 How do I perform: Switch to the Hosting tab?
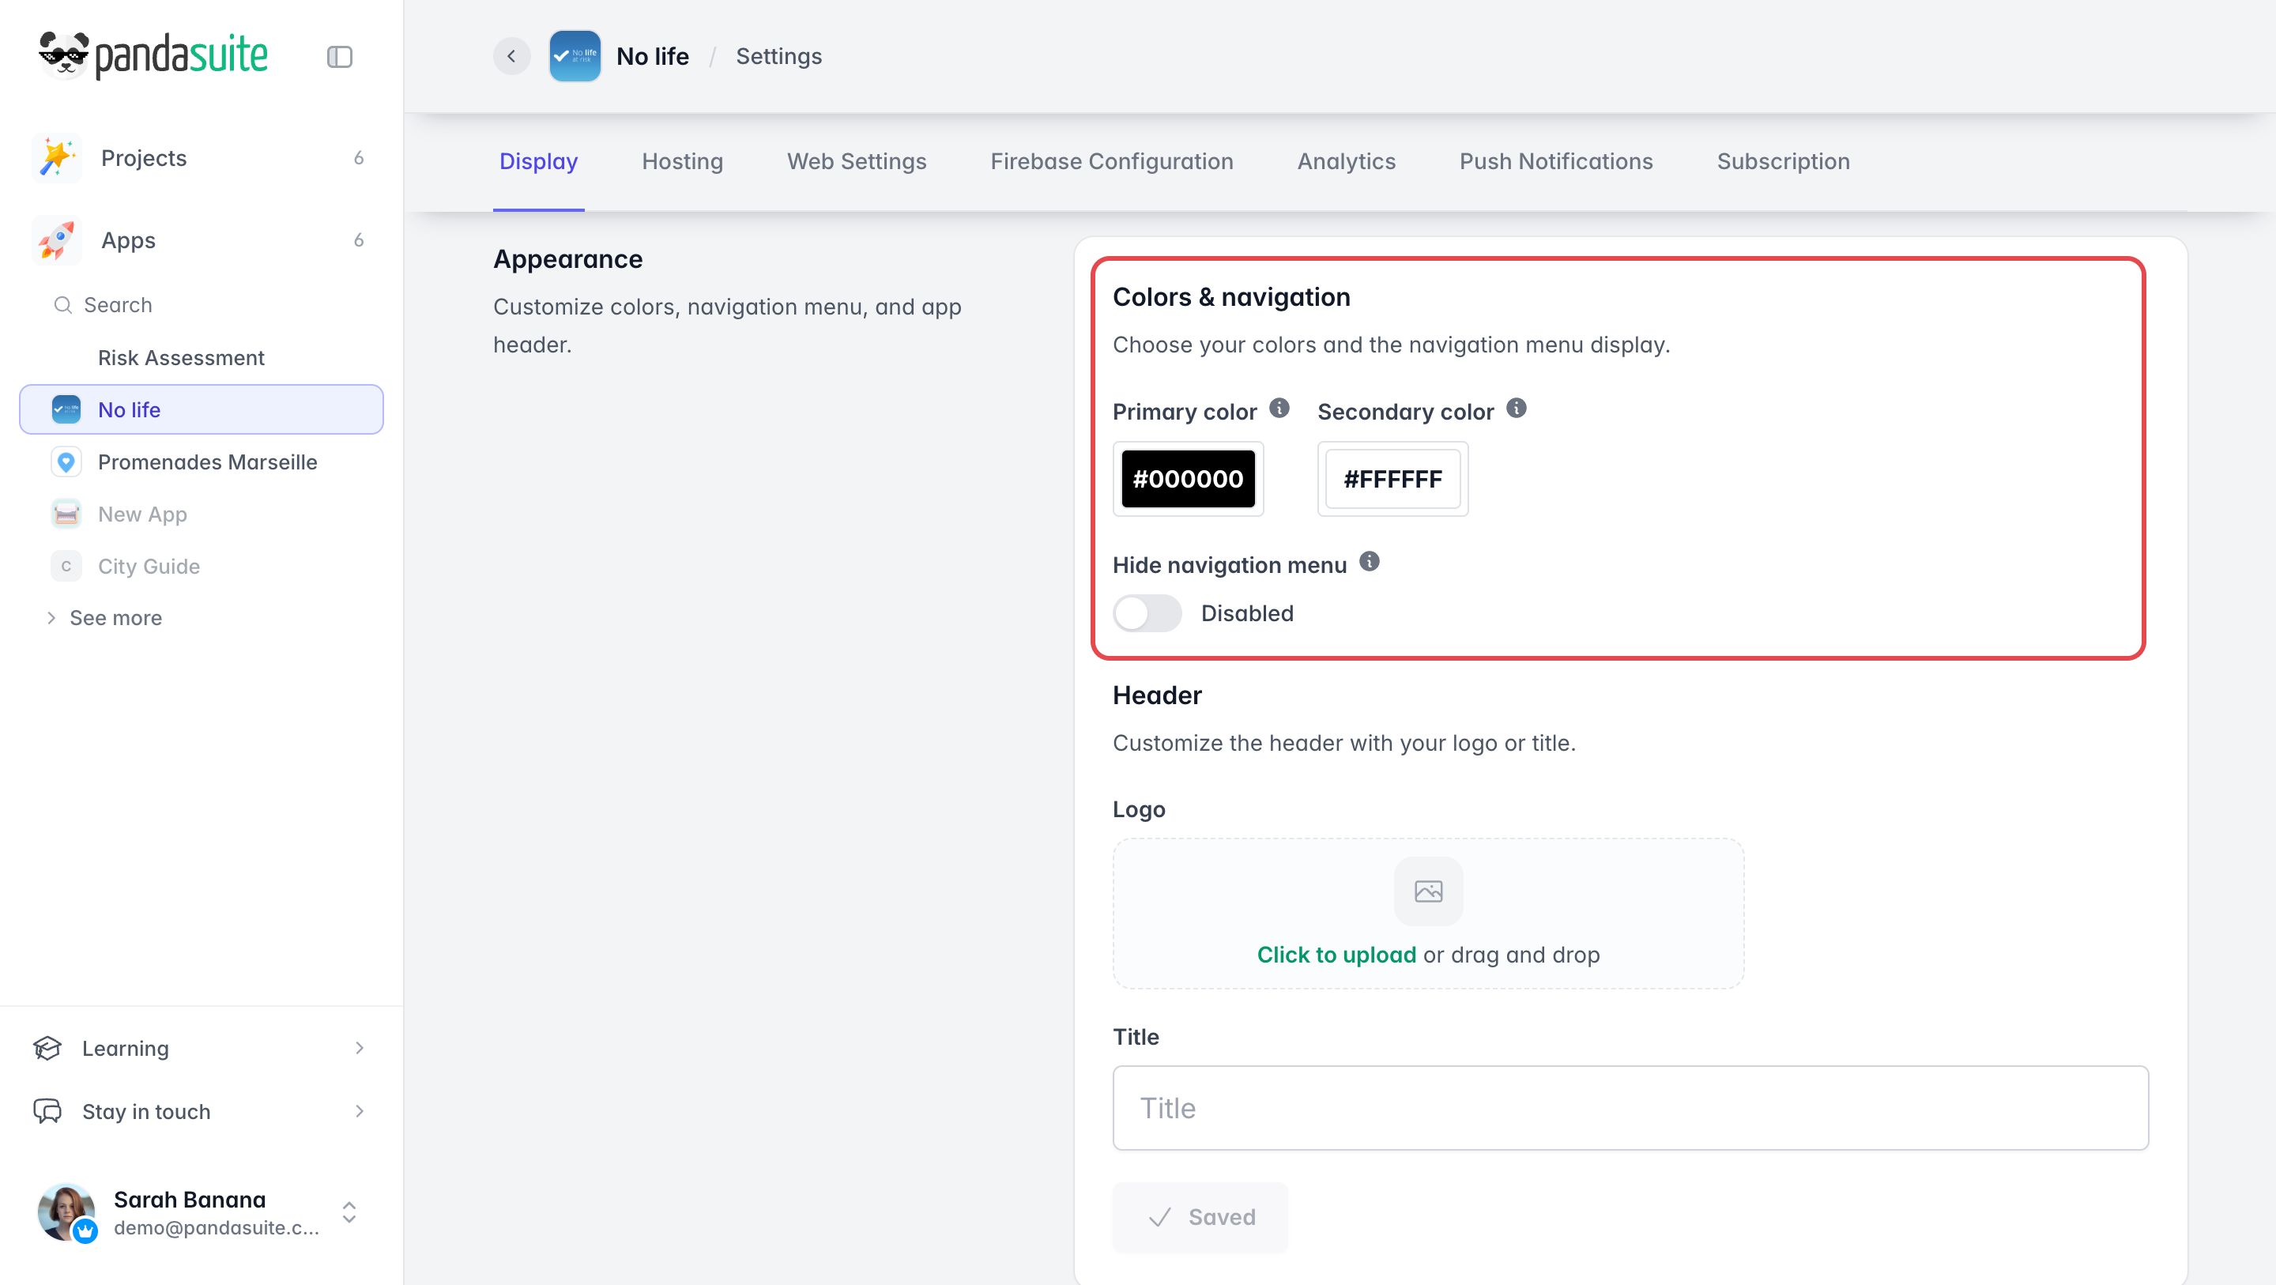[x=683, y=162]
